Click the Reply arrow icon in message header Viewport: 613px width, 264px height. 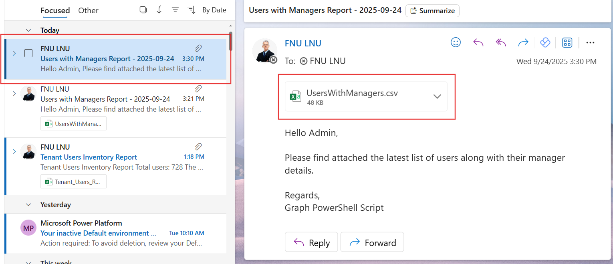tap(478, 42)
